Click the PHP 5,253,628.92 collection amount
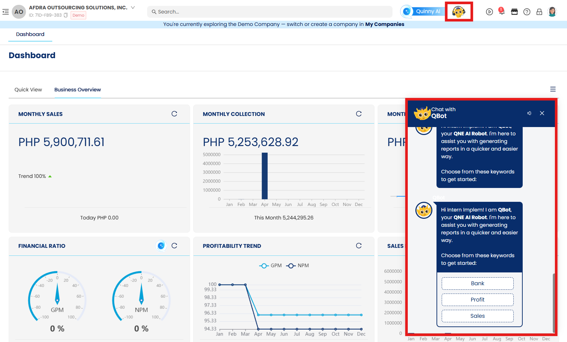This screenshot has width=567, height=342. (x=250, y=142)
